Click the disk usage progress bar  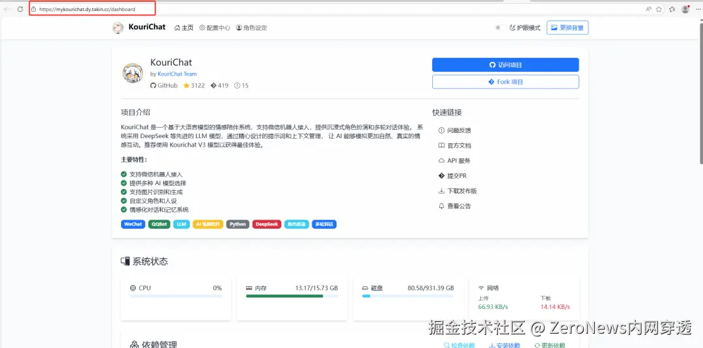pos(408,296)
